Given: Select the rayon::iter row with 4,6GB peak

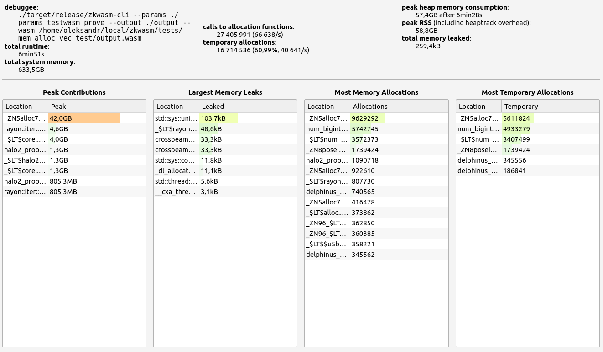Looking at the screenshot, I should click(26, 129).
